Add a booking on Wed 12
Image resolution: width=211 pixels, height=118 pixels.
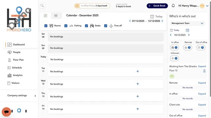coord(138,84)
